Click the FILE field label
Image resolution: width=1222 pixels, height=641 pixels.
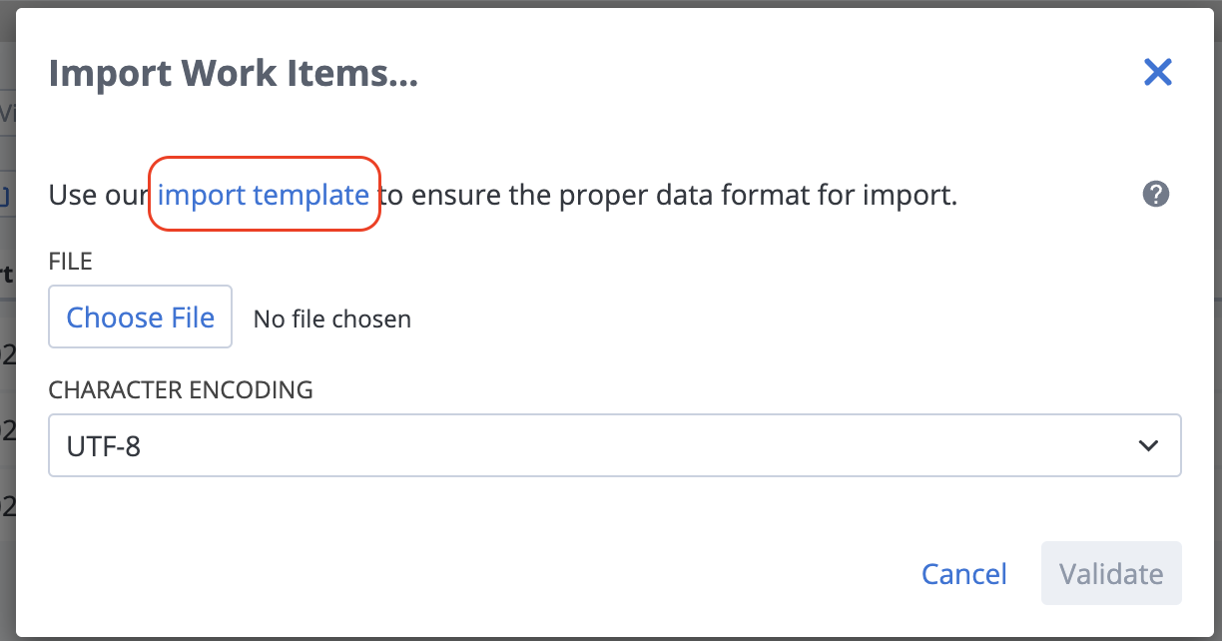(x=70, y=262)
